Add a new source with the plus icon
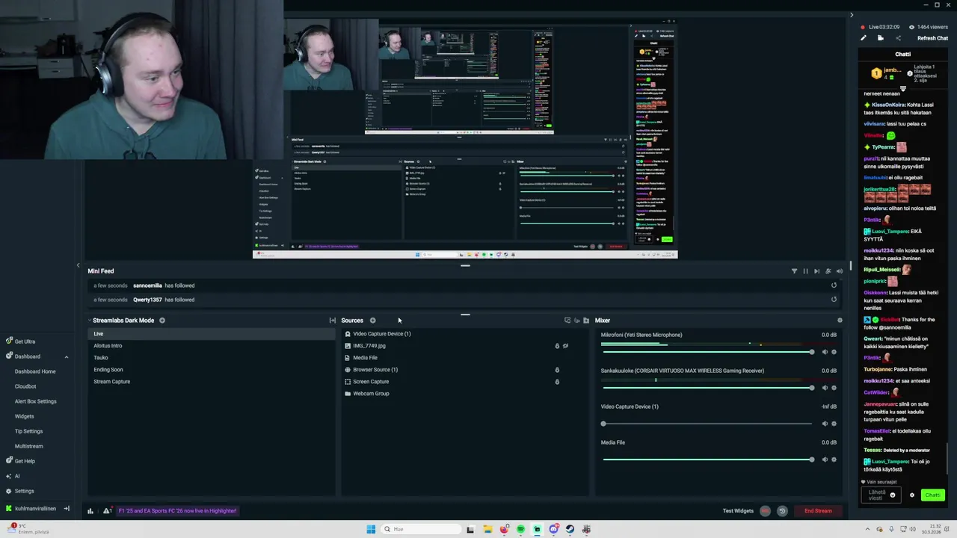This screenshot has width=957, height=538. pos(372,321)
